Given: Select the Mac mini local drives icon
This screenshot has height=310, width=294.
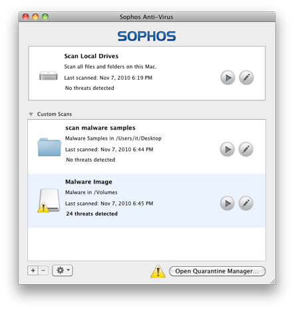Looking at the screenshot, I should [x=49, y=76].
